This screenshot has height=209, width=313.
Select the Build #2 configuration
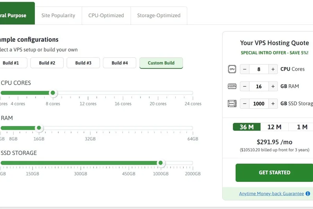click(47, 63)
